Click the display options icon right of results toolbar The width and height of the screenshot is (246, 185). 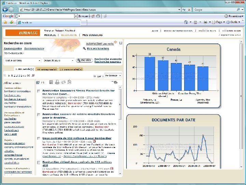point(115,82)
